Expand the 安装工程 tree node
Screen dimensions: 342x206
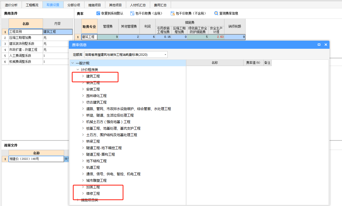(x=83, y=89)
